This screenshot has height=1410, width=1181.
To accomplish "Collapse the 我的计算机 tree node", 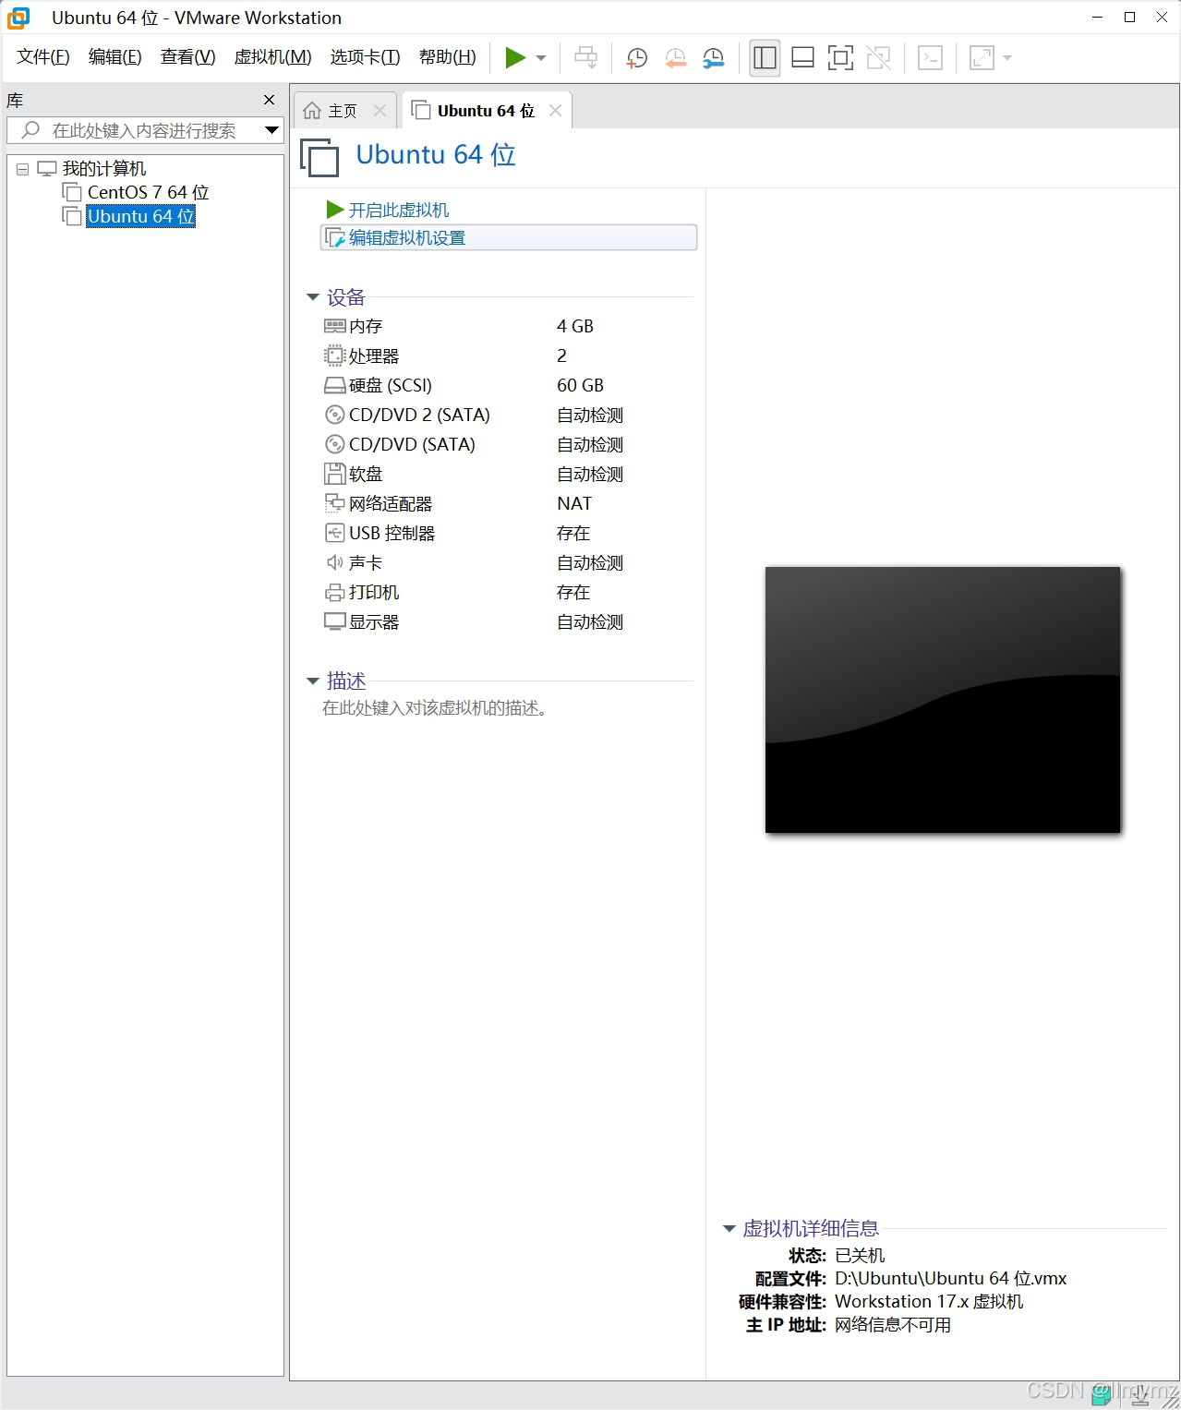I will point(23,169).
